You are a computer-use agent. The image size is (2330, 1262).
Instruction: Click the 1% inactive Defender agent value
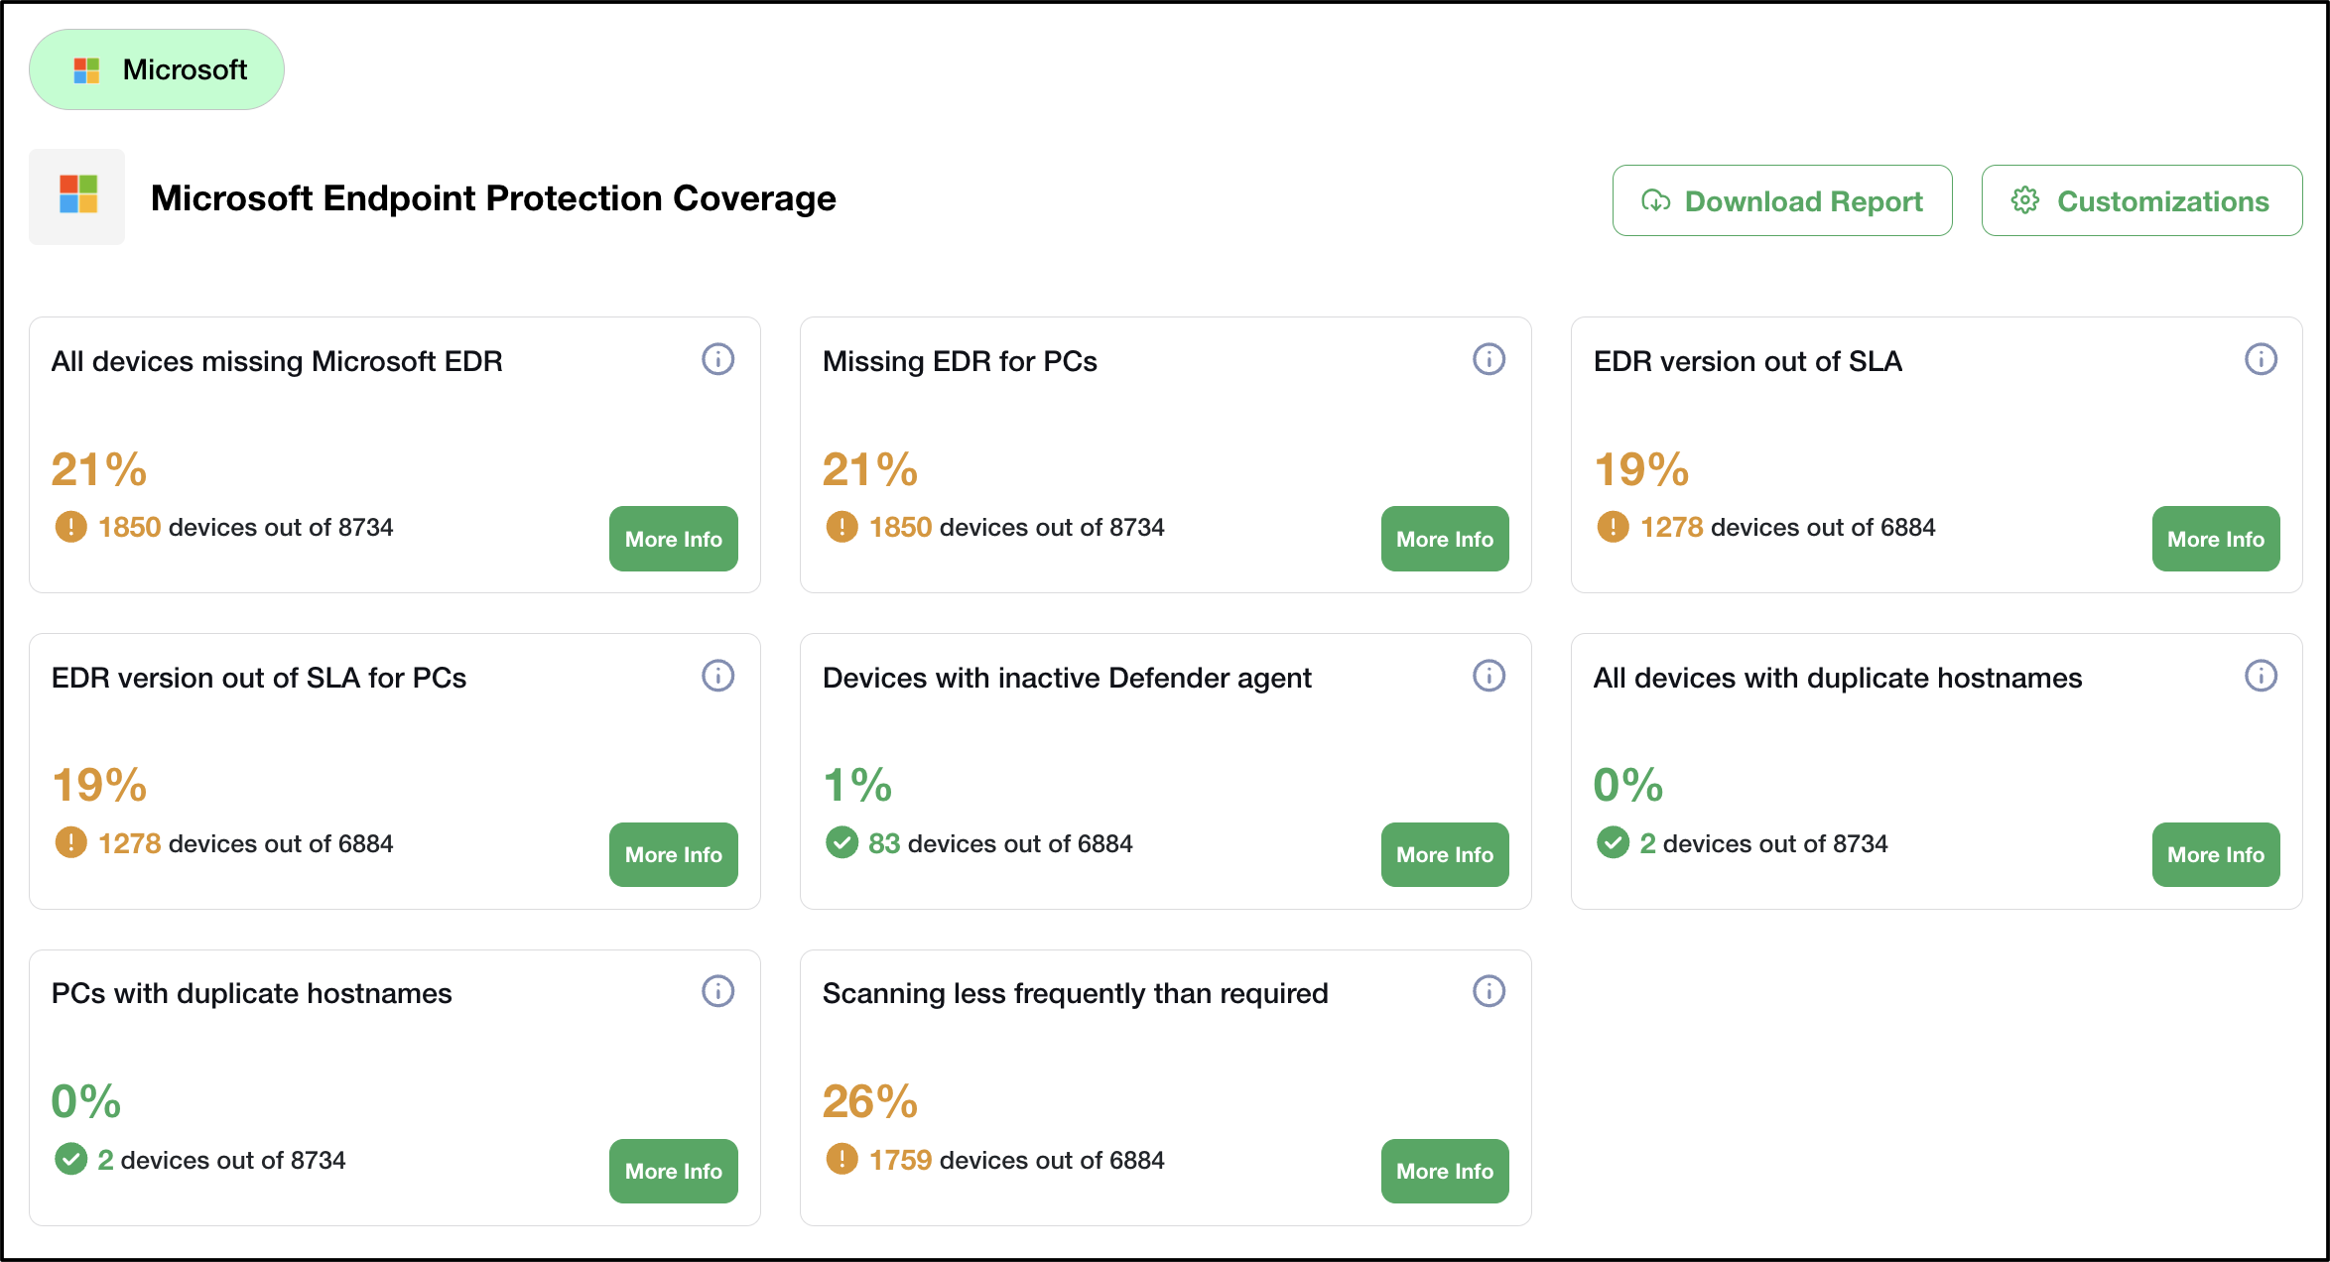[857, 785]
